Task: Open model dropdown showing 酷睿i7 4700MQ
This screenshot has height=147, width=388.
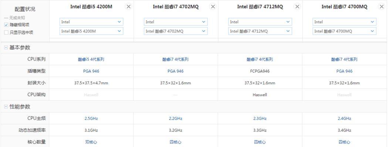Action: [x=344, y=31]
